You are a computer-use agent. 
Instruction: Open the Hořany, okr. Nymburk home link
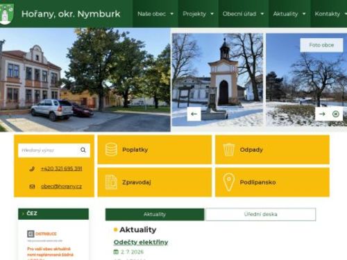(71, 14)
